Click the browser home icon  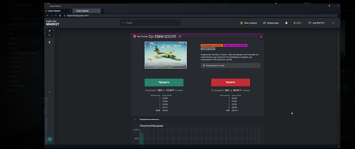point(60,16)
